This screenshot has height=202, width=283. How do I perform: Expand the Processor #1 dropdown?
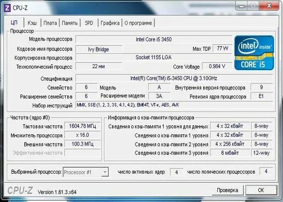click(x=105, y=172)
